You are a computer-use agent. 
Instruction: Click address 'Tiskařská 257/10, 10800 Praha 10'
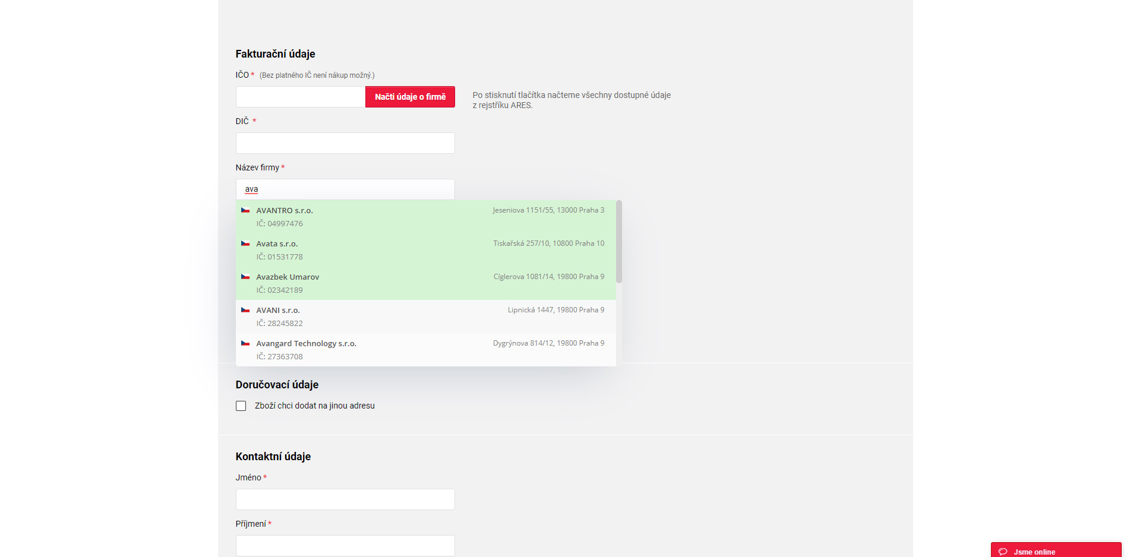tap(548, 243)
